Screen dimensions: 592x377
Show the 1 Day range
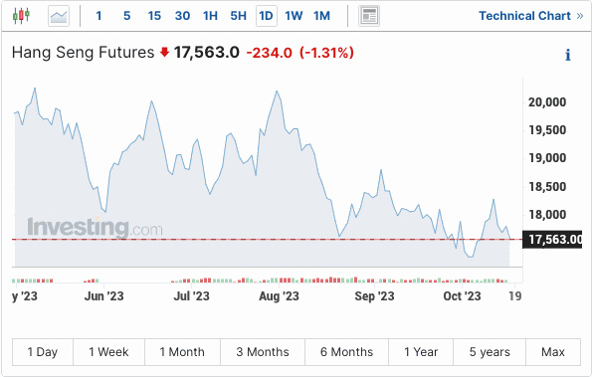pos(43,352)
